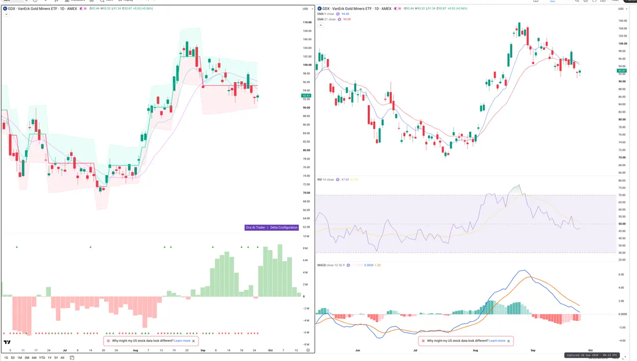
Task: Select the 5Y range tab
Action: [56, 358]
